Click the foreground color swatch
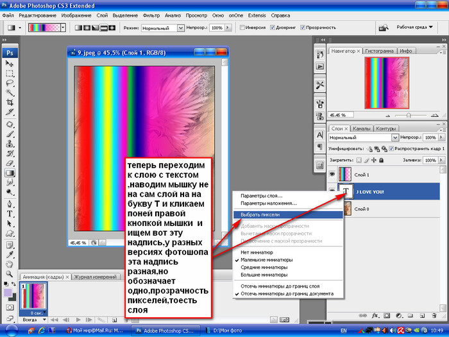The width and height of the screenshot is (449, 337). pos(8,293)
